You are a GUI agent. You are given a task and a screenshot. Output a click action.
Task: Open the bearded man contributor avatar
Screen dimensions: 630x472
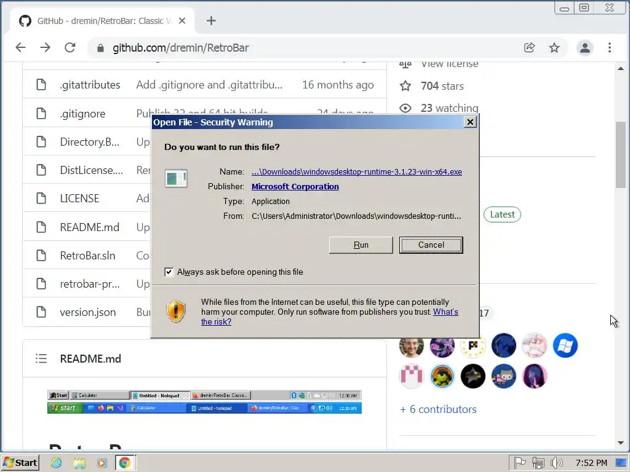[412, 347]
